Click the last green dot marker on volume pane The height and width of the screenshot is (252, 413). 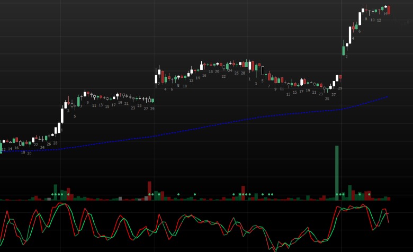pos(369,194)
